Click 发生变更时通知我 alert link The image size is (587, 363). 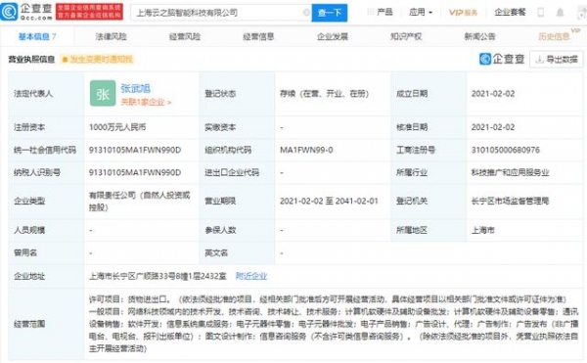click(97, 59)
